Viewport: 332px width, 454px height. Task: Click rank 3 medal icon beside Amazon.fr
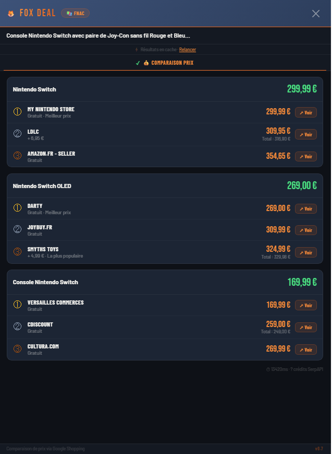pos(17,156)
